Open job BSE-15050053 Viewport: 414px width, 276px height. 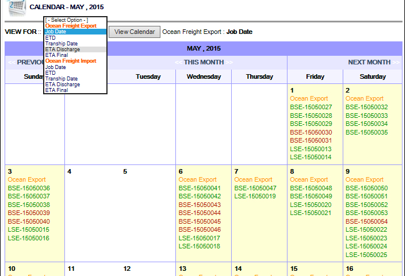pyautogui.click(x=366, y=213)
